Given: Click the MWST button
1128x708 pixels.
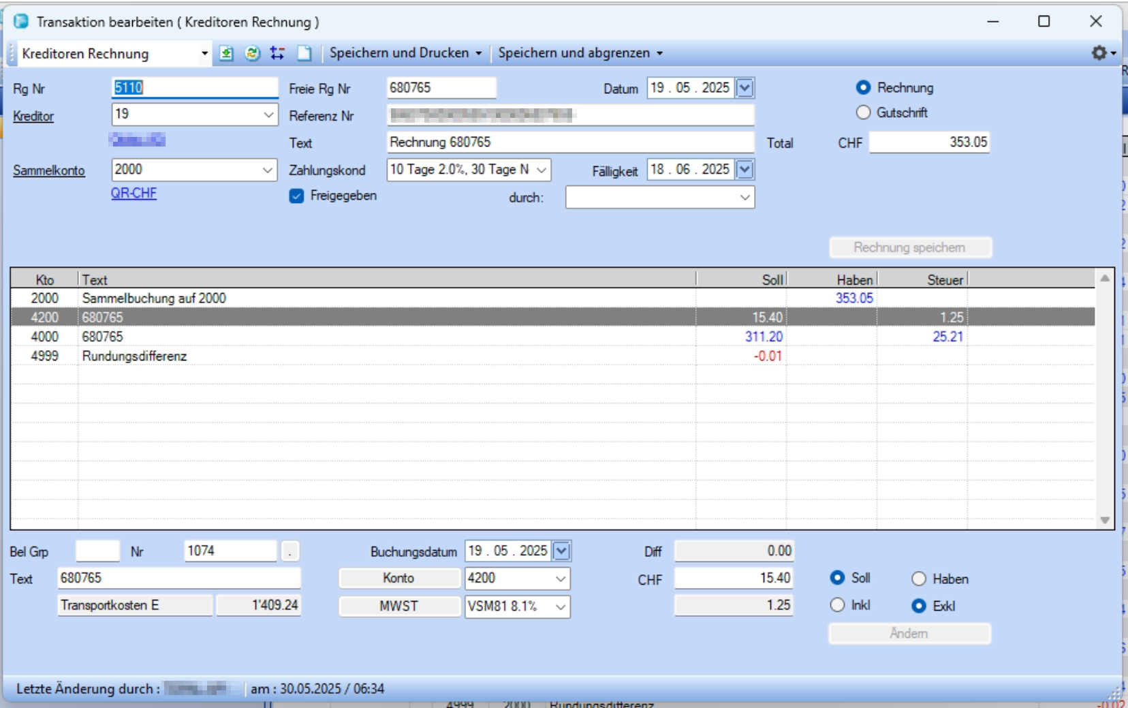Looking at the screenshot, I should 399,606.
